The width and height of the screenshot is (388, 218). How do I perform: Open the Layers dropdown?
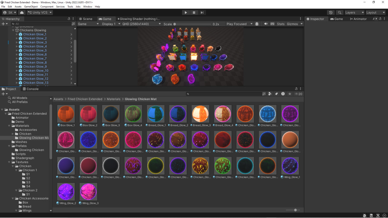[x=354, y=13]
